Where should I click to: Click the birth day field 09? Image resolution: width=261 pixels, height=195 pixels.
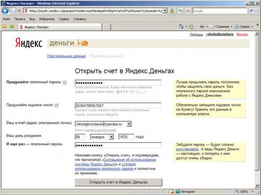[x=80, y=137]
